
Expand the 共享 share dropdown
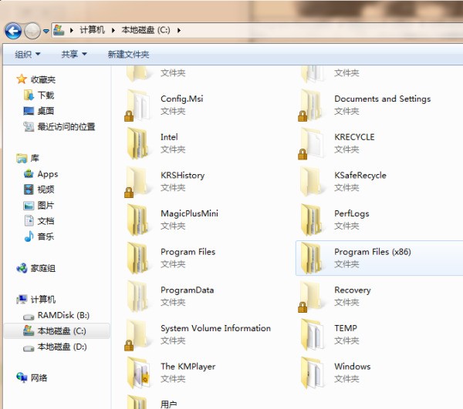tap(74, 54)
